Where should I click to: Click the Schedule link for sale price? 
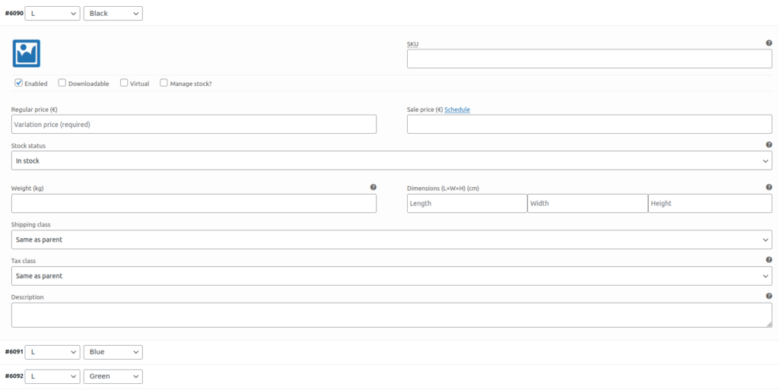point(457,109)
